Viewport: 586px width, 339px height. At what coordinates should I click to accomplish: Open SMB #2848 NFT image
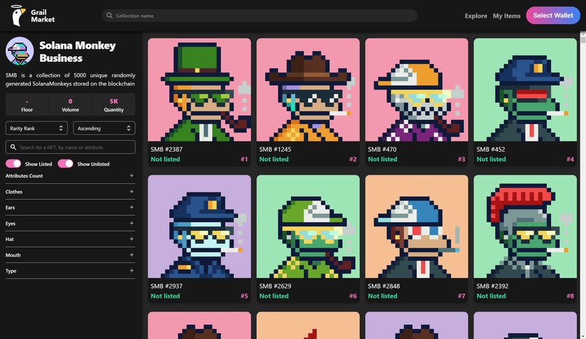[417, 226]
